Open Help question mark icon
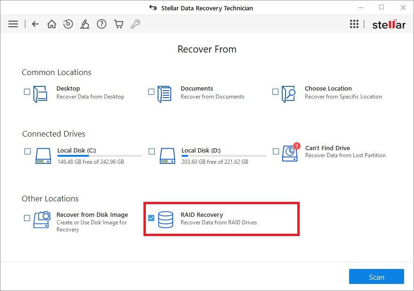 102,24
